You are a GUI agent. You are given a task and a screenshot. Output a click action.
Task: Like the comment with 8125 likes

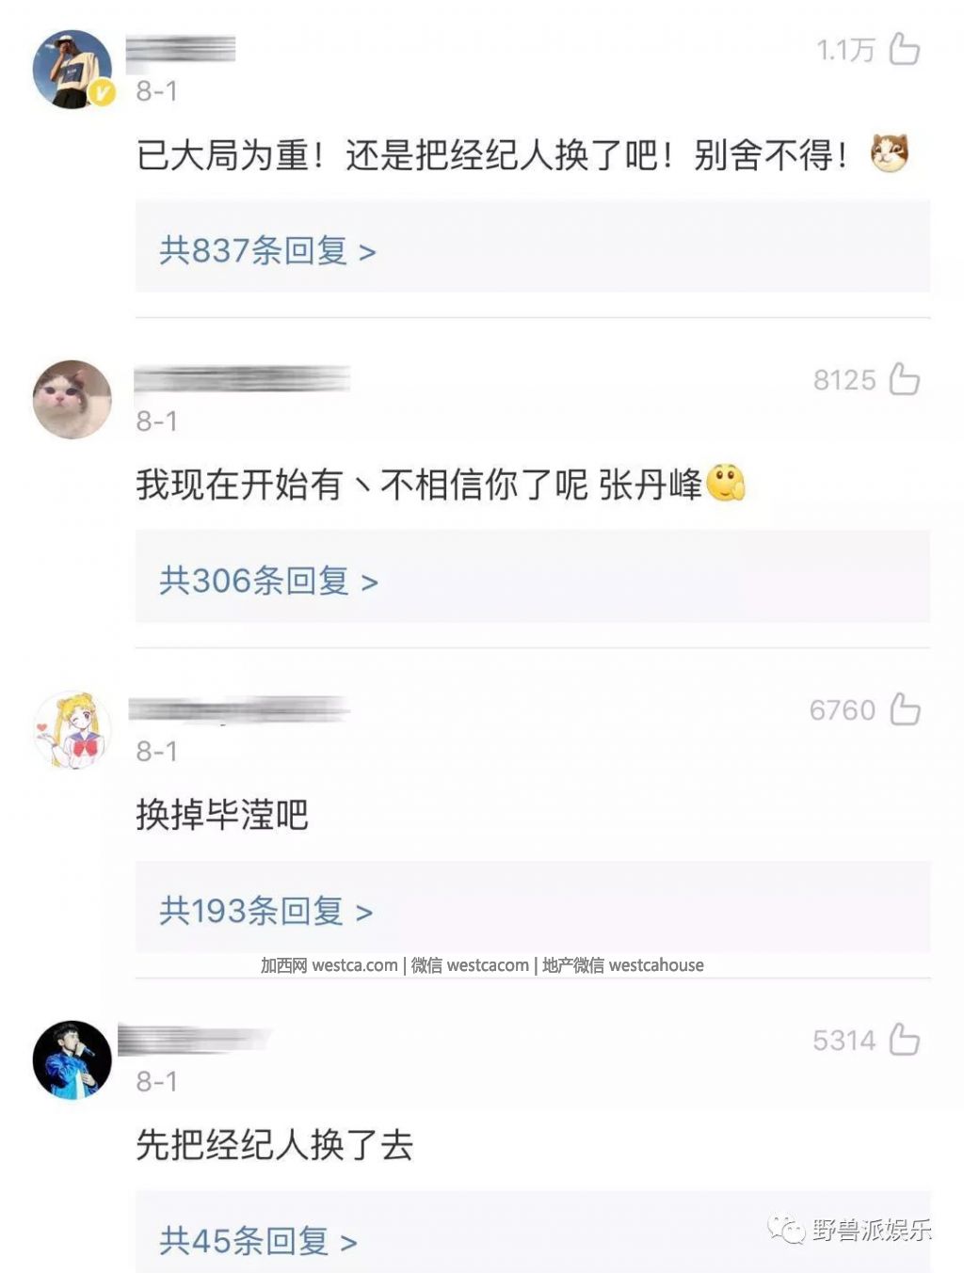[904, 379]
